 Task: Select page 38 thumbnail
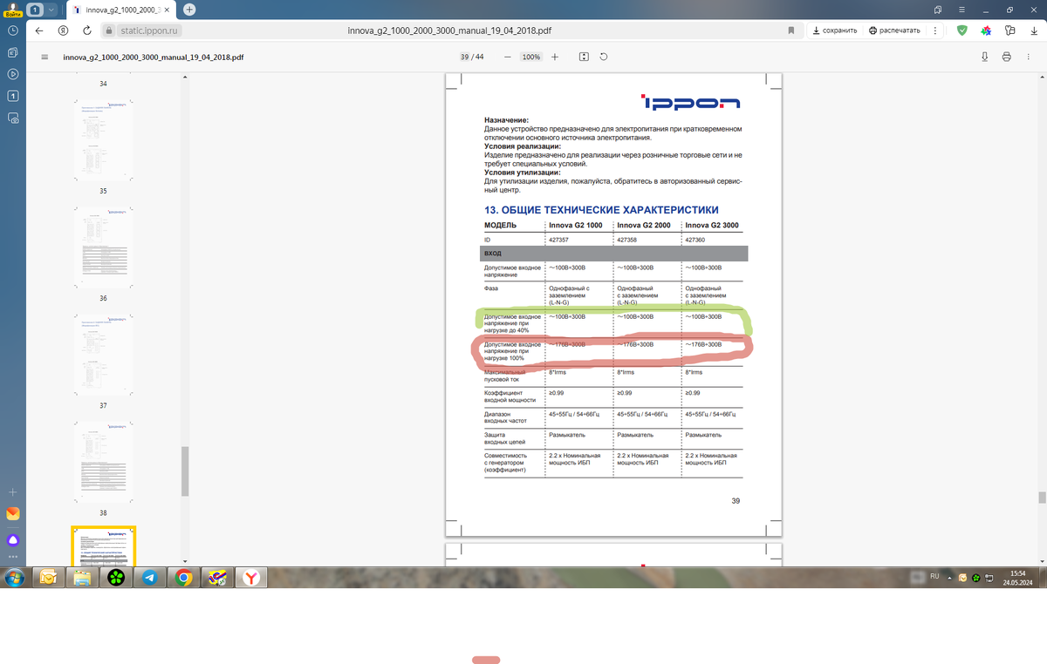[103, 463]
